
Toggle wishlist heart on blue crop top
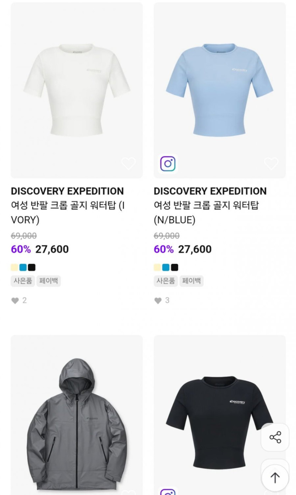coord(271,164)
